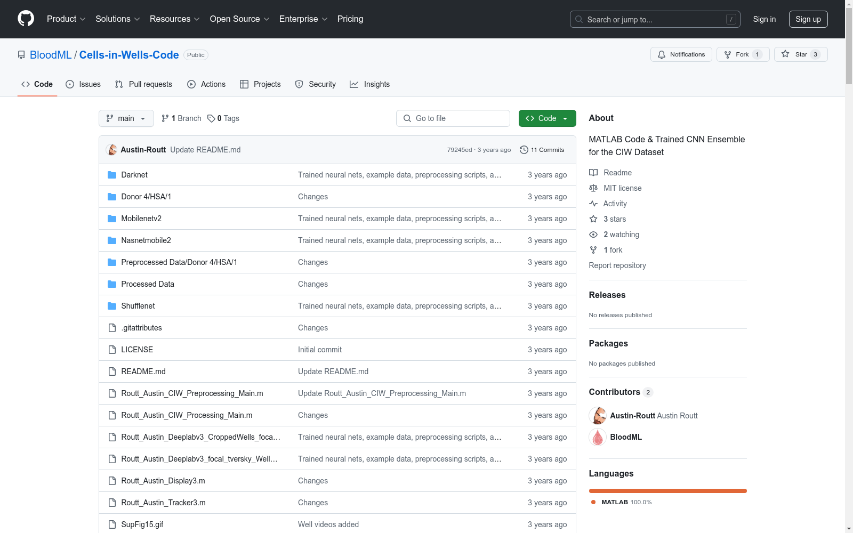Open the main branch selector dropdown

tap(126, 118)
